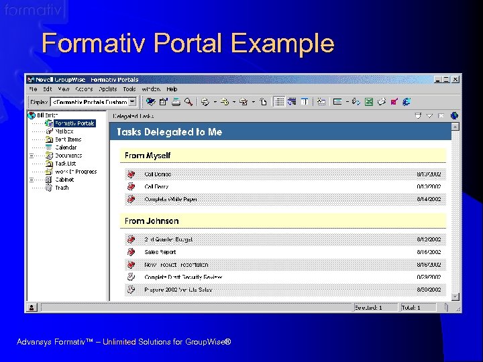The image size is (483, 362).
Task: Click the checklist view toolbar icon
Action: coord(321,102)
